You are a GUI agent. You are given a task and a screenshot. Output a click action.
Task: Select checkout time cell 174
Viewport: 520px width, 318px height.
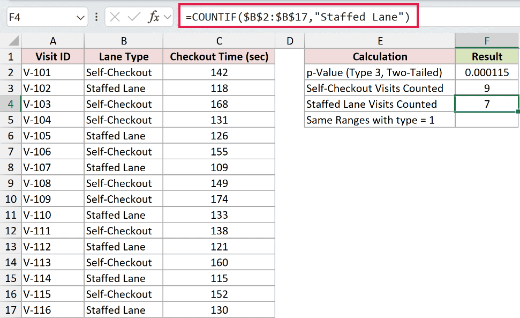[x=219, y=199]
